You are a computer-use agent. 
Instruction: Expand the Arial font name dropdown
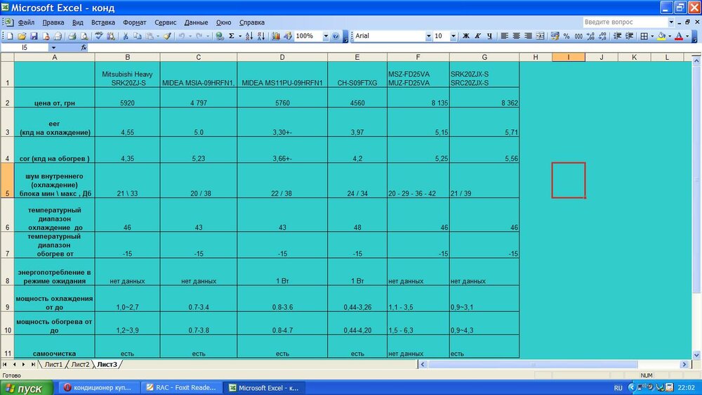(428, 37)
